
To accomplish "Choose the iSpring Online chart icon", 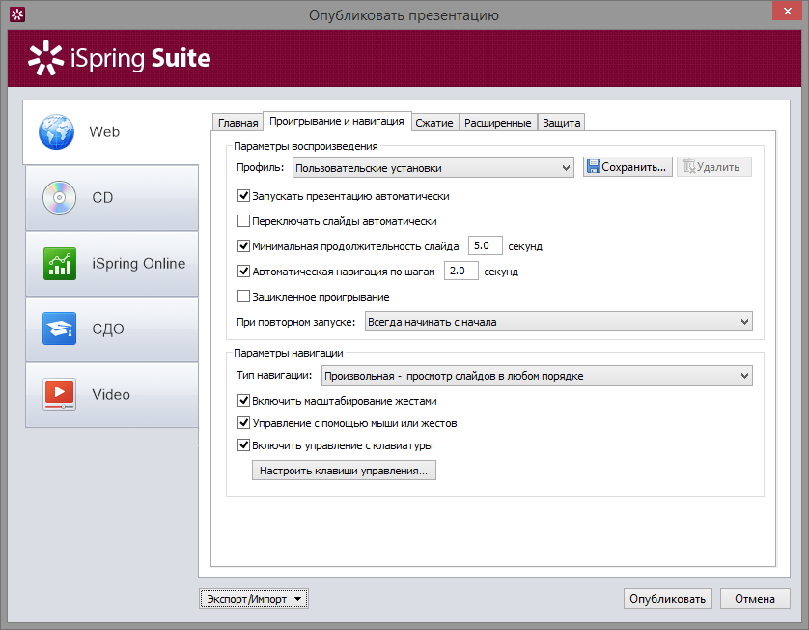I will pyautogui.click(x=60, y=264).
